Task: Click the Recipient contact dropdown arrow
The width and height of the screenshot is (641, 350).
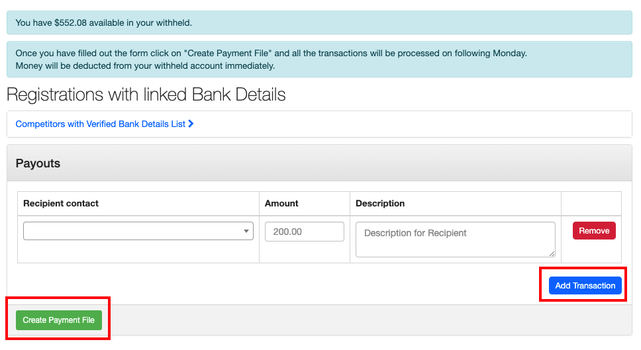Action: point(246,231)
